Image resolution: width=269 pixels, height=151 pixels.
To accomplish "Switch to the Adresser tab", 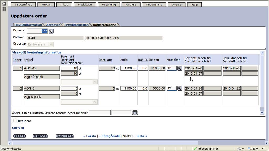I will (53, 25).
